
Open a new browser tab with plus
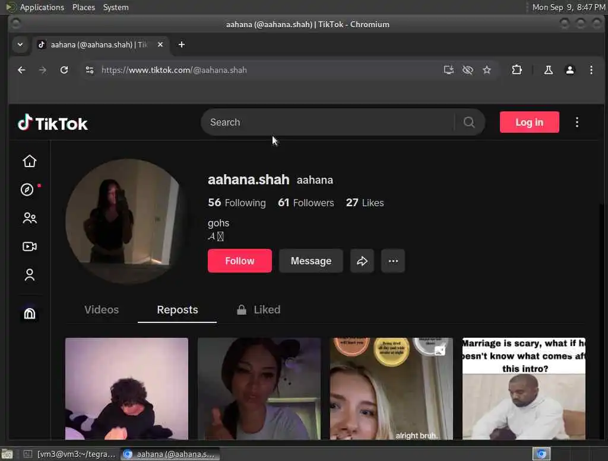(x=182, y=44)
